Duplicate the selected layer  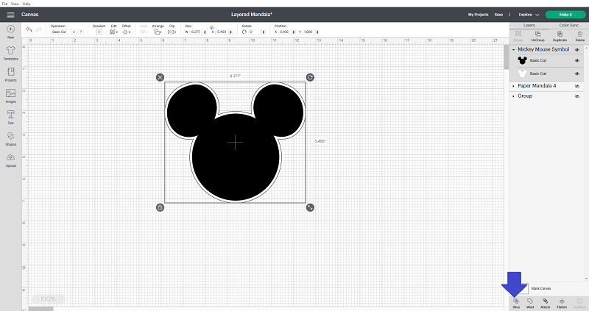[560, 36]
